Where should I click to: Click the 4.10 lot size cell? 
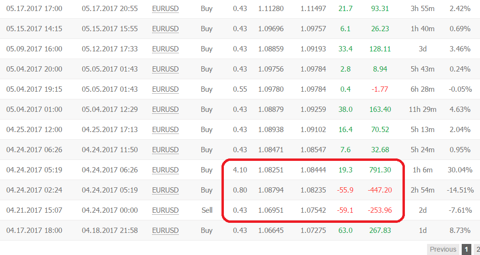(240, 170)
